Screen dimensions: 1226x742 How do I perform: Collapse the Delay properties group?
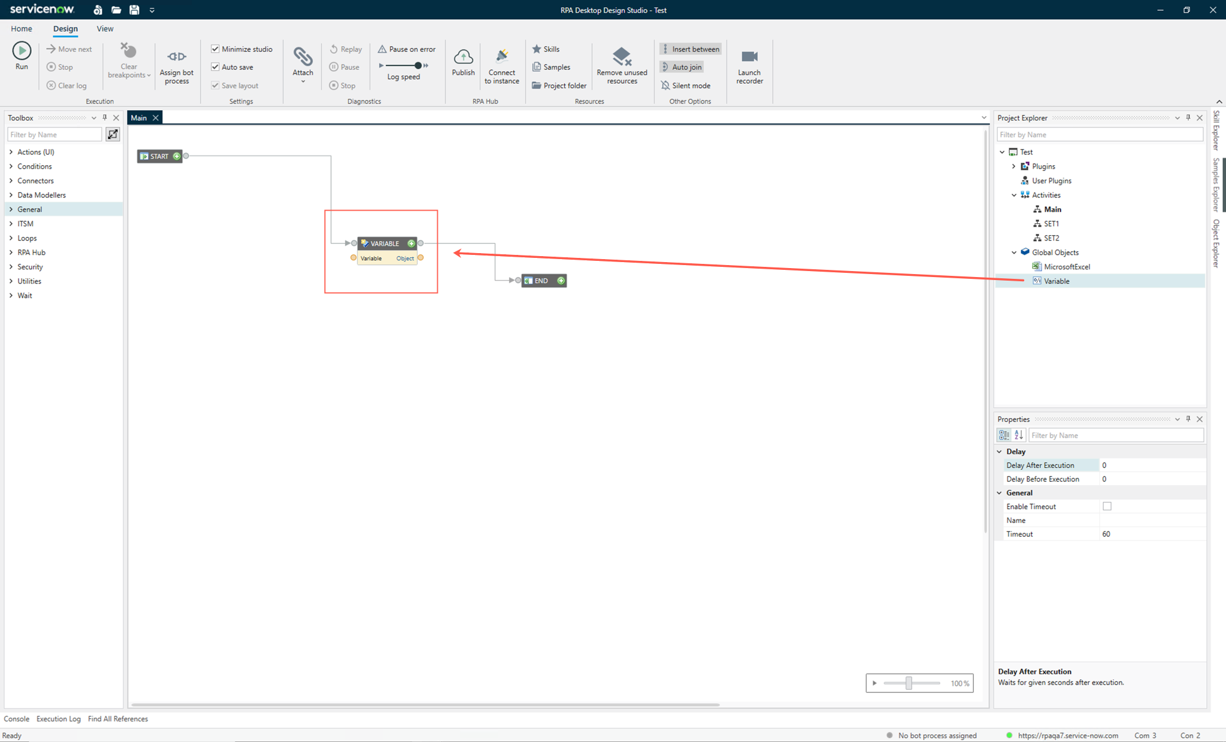[1000, 451]
